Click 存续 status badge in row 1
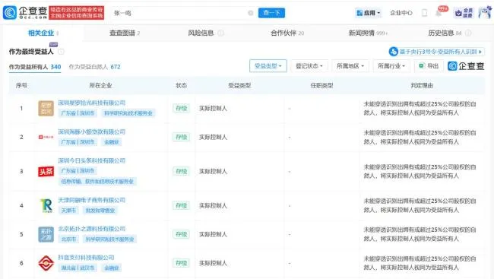The width and height of the screenshot is (494, 279). pos(182,108)
